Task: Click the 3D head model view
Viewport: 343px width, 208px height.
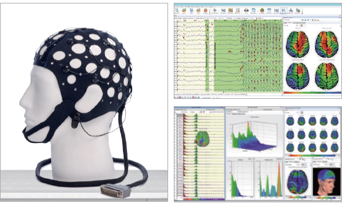Action: pyautogui.click(x=326, y=182)
